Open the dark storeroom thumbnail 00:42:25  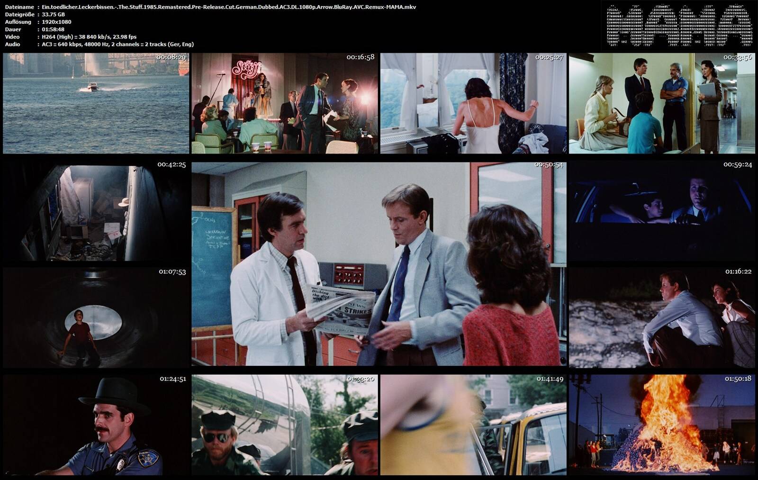point(96,210)
